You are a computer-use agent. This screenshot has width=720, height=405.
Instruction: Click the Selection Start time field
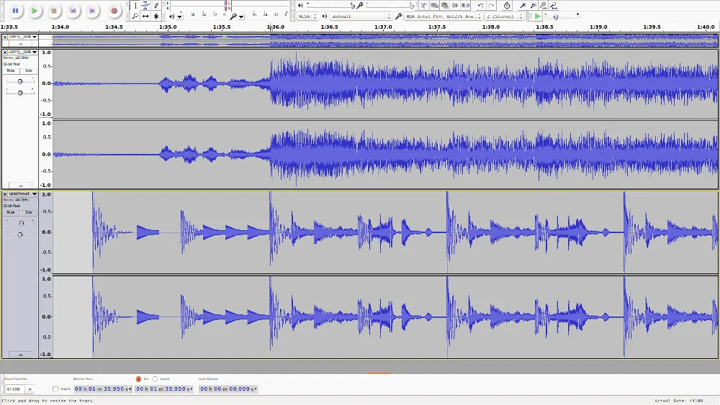tap(102, 389)
